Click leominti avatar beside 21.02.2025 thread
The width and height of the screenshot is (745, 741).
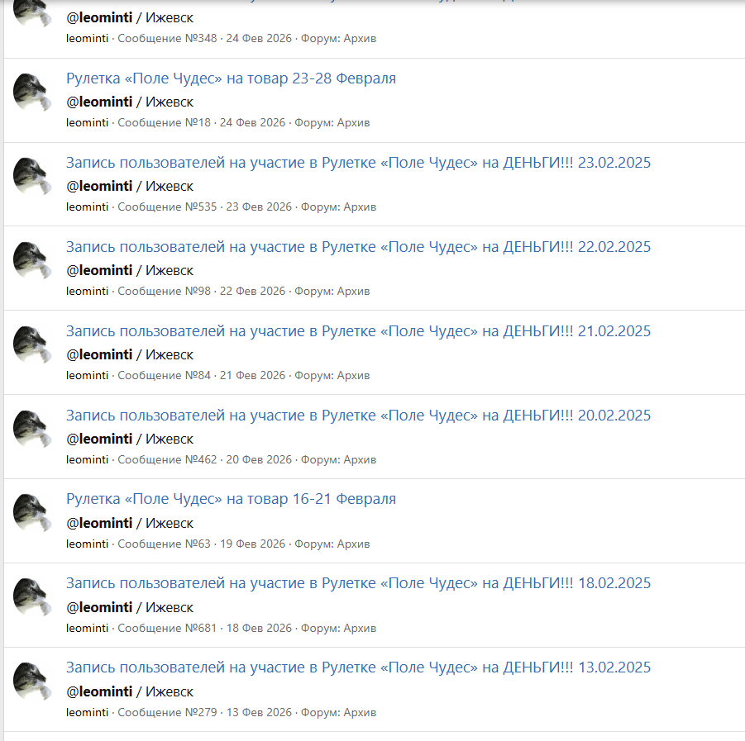coord(31,344)
